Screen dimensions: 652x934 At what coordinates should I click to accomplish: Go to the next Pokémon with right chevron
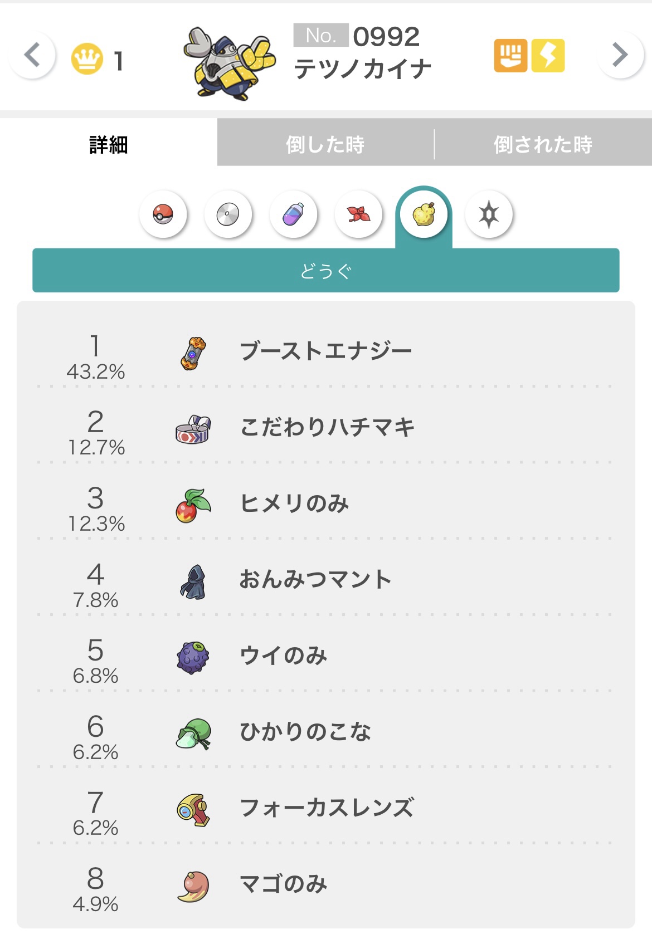coord(620,55)
